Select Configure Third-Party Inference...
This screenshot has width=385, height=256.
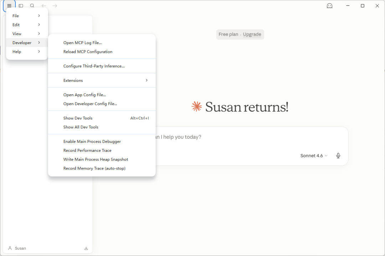click(102, 66)
